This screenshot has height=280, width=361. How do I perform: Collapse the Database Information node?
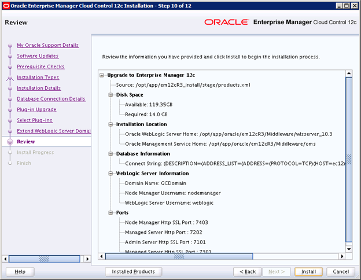point(110,154)
